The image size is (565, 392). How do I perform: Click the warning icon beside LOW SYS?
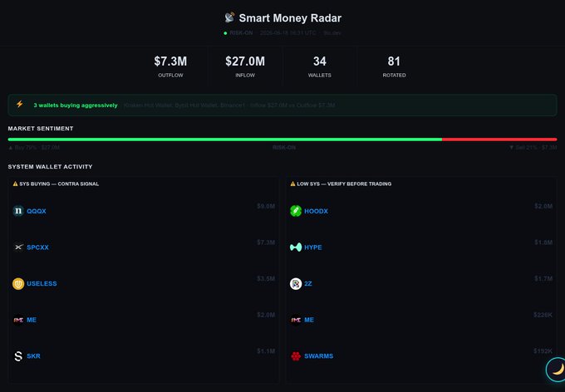(292, 184)
